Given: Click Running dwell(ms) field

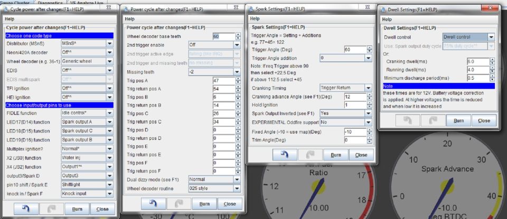Looking at the screenshot, I should (x=478, y=70).
